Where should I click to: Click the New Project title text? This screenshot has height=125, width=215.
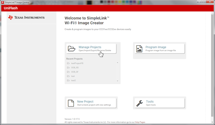(x=85, y=101)
